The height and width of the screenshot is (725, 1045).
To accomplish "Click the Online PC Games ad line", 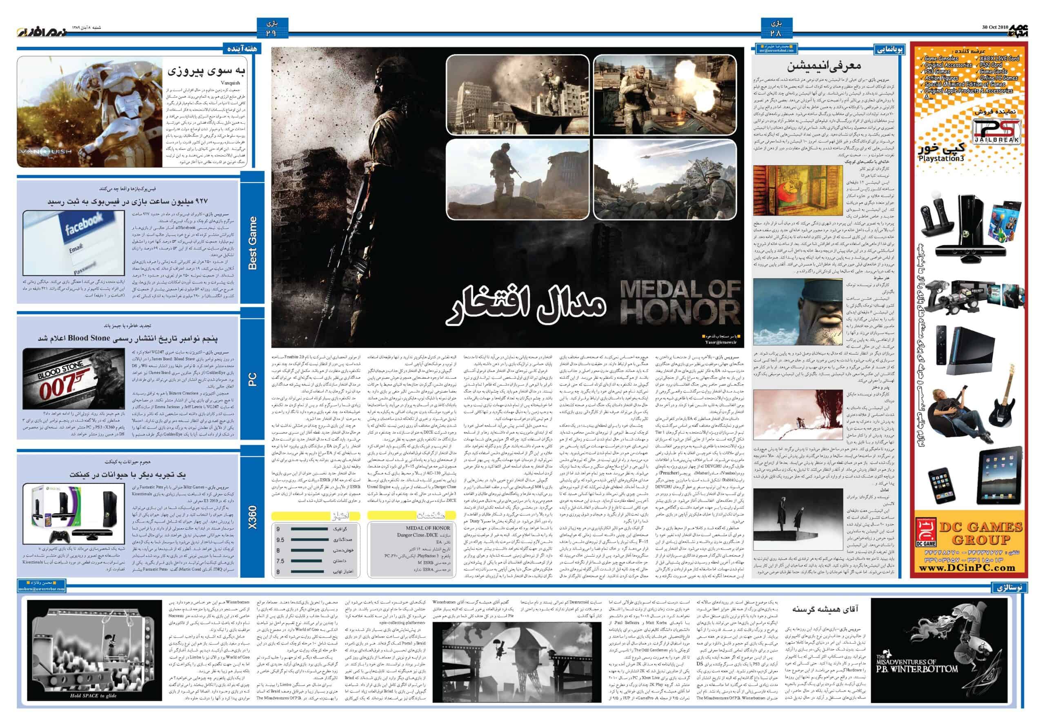I will click(999, 78).
